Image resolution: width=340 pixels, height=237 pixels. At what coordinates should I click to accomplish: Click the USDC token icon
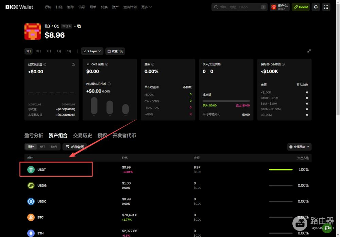[31, 201]
